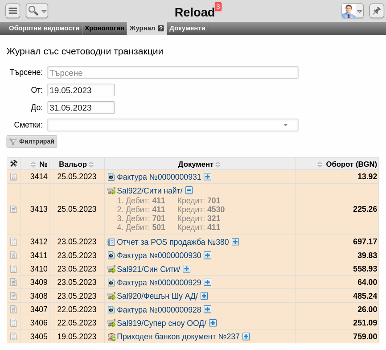Image resolution: width=386 pixels, height=350 pixels.
Task: Click POS report icon beside №380
Action: tap(111, 242)
